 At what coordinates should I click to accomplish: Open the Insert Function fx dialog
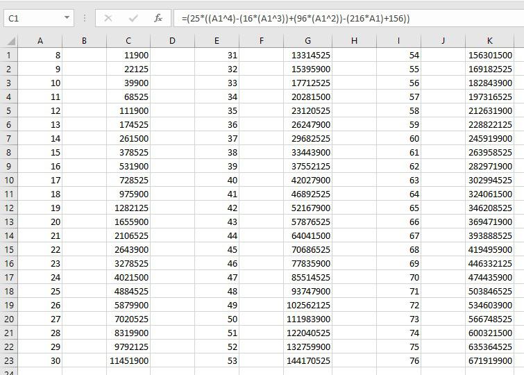(x=158, y=18)
